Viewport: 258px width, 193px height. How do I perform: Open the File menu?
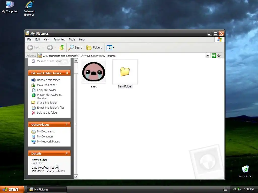(29, 39)
